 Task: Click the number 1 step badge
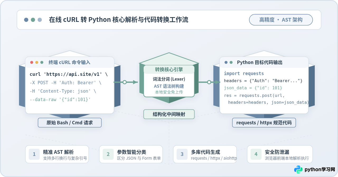click(x=34, y=154)
